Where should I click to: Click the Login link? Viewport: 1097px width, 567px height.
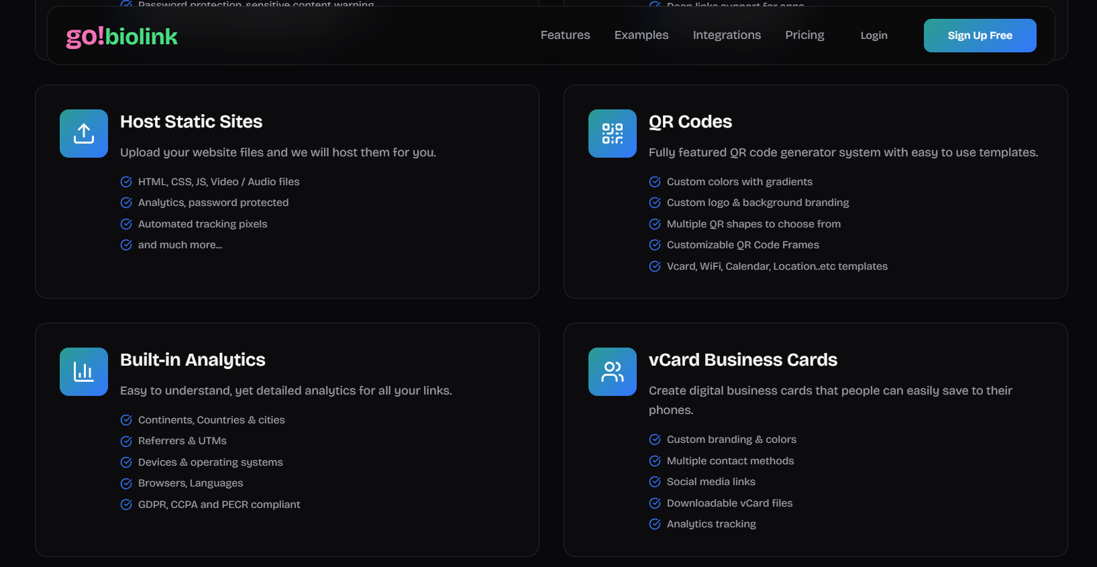point(874,36)
